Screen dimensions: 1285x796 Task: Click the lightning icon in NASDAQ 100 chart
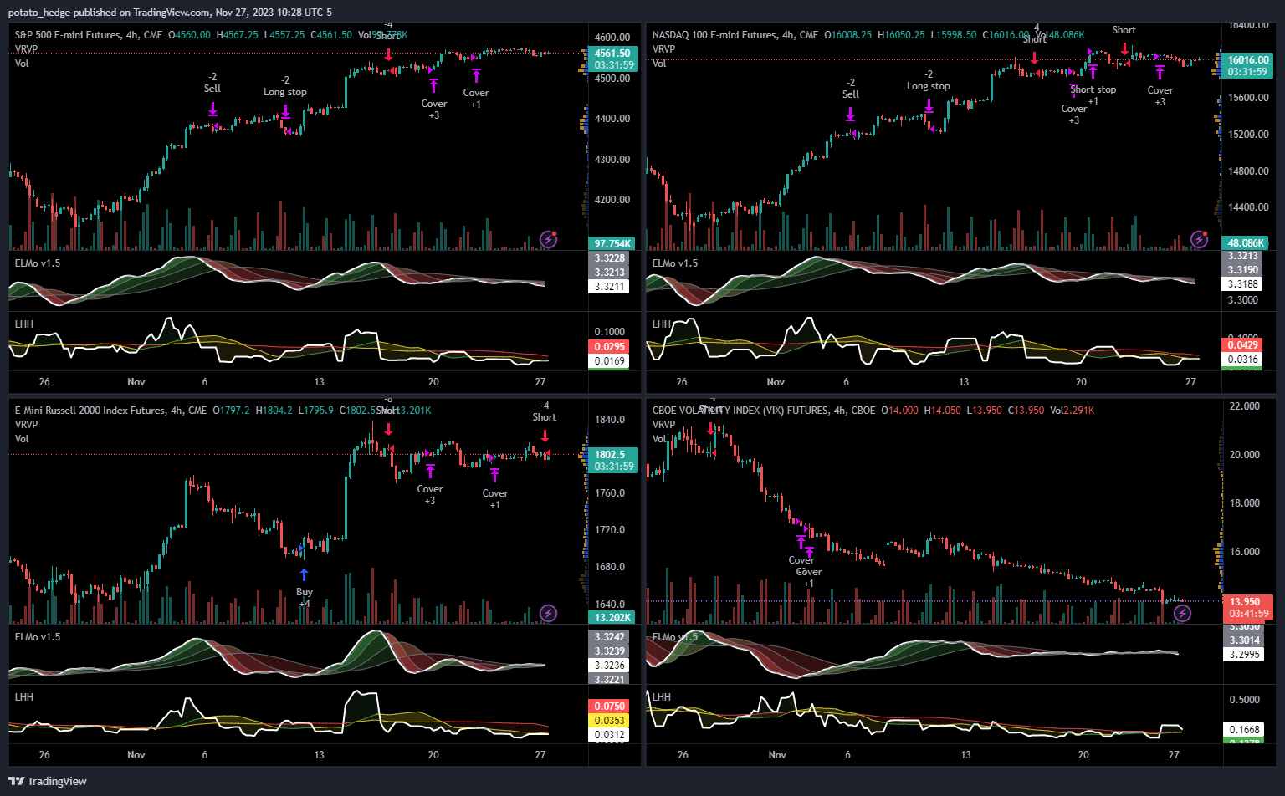click(x=1199, y=240)
